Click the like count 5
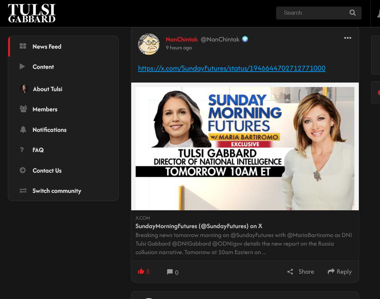This screenshot has width=380, height=299. click(148, 272)
